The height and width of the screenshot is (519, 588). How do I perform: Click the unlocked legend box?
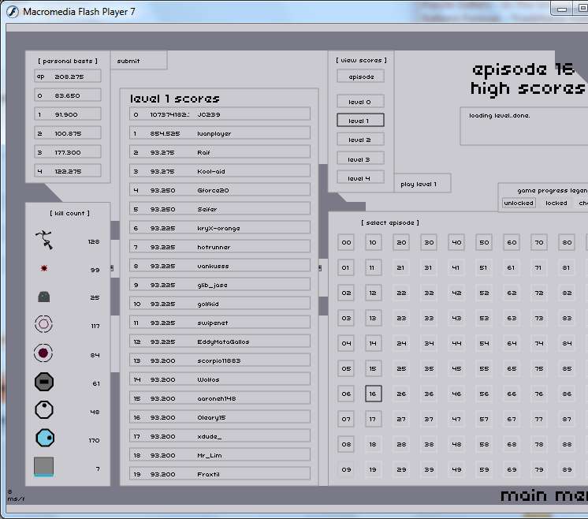coord(519,203)
